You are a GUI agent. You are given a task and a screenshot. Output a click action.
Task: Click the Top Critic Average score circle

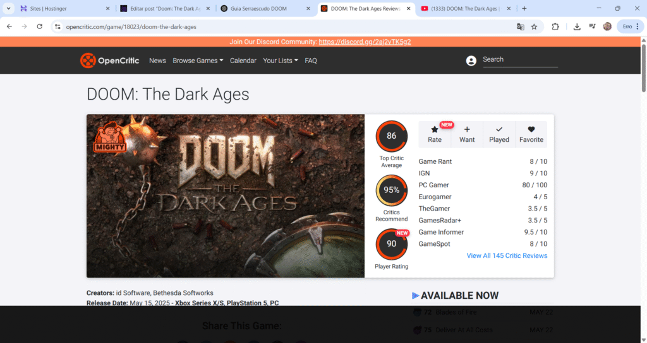coord(391,136)
